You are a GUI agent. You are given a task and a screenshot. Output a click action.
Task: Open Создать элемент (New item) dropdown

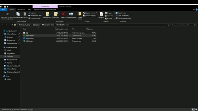pos(90,13)
